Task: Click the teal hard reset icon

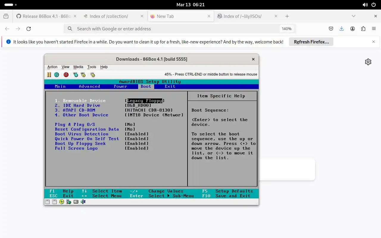Action: point(57,75)
